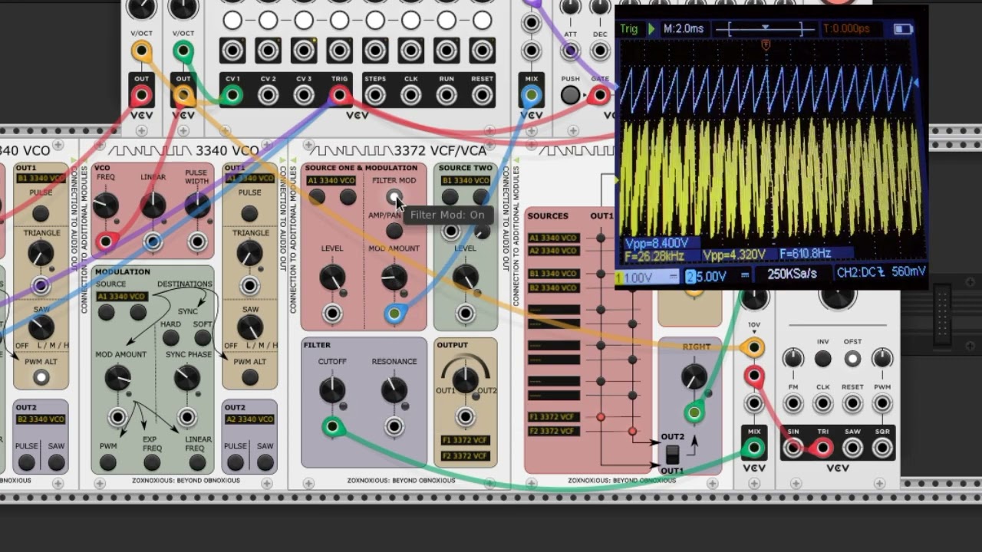This screenshot has height=552, width=982.
Task: Toggle the FILTER MOD button
Action: (x=394, y=198)
